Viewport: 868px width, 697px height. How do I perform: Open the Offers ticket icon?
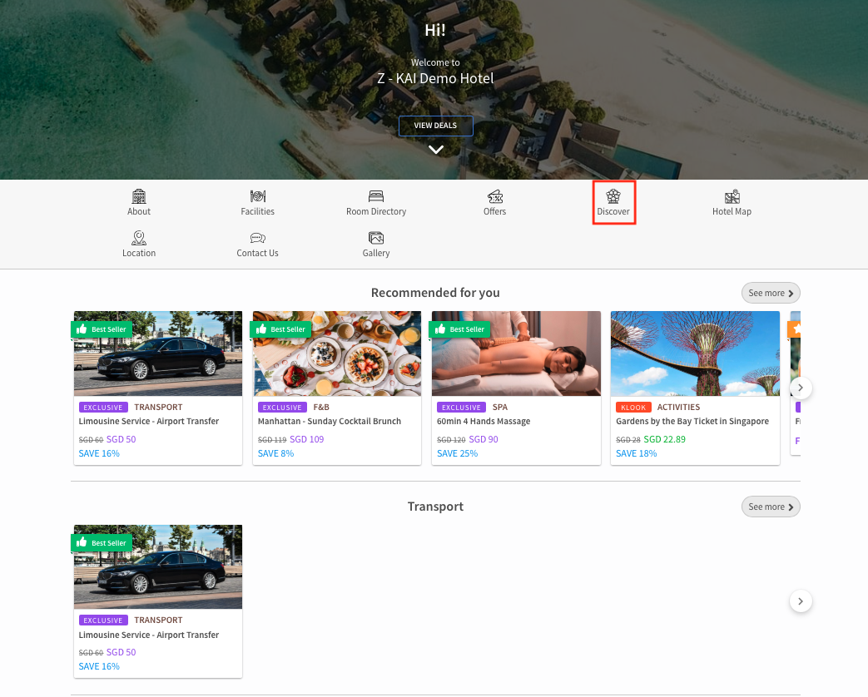pos(494,197)
